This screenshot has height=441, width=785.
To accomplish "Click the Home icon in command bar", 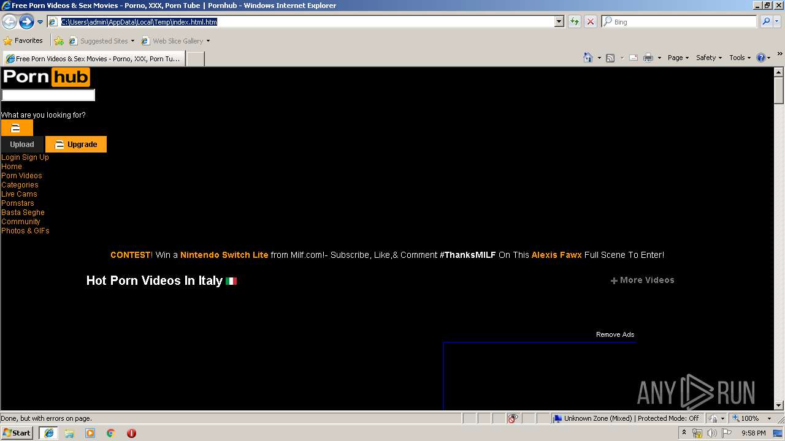I will (588, 58).
